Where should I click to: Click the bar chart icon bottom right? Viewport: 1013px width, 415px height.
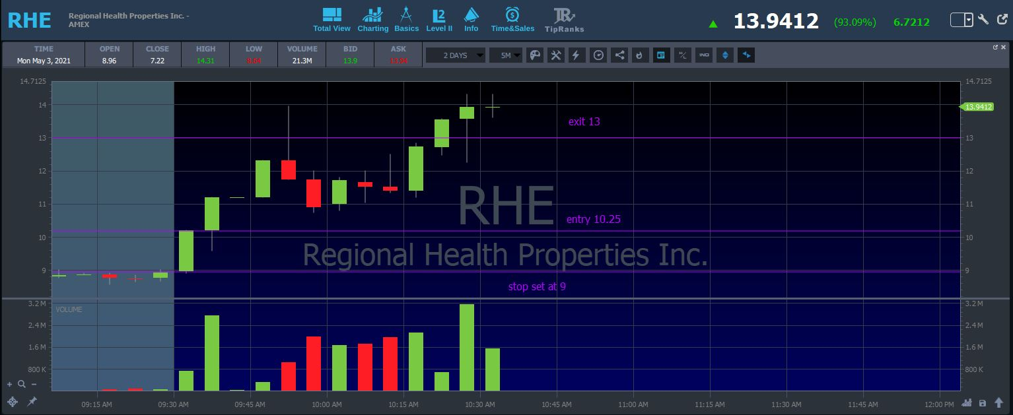[967, 403]
